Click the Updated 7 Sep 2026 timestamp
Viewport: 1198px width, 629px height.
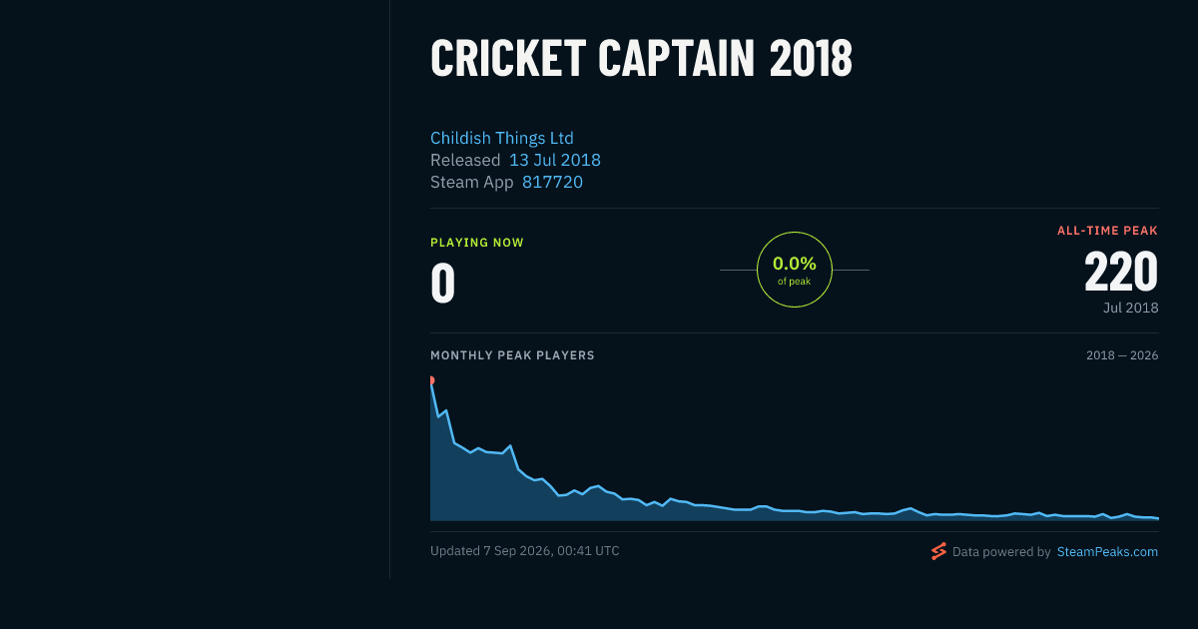525,550
